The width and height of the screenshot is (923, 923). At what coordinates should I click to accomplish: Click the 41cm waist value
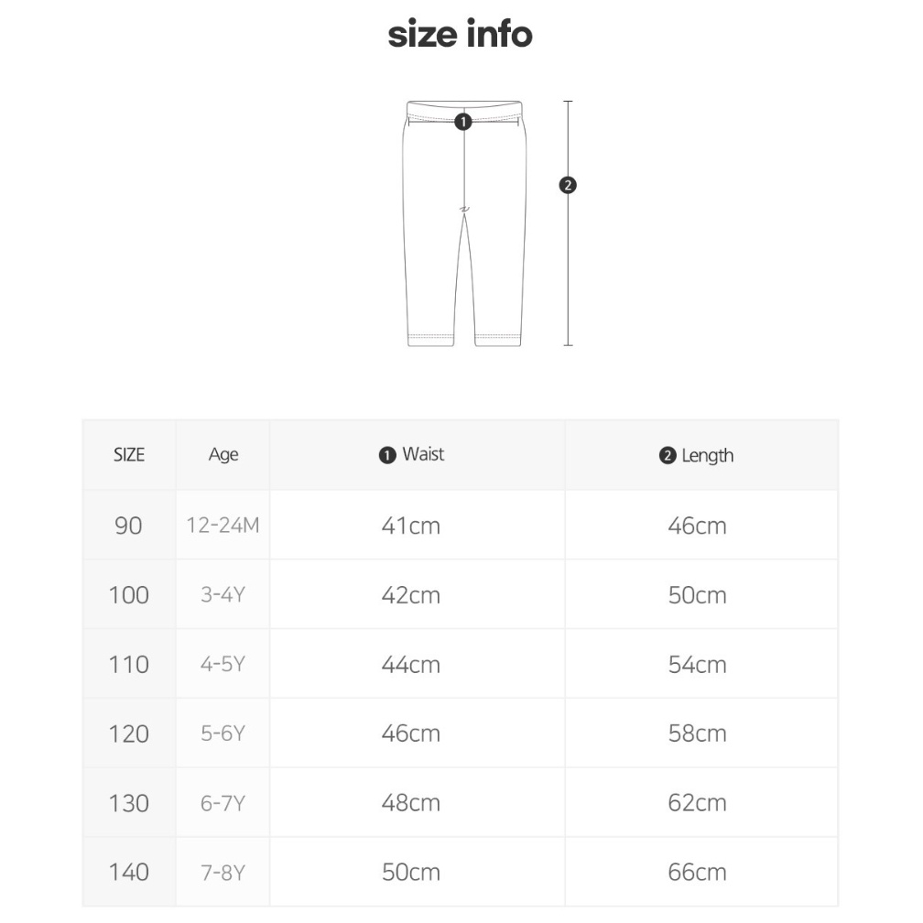pos(411,526)
